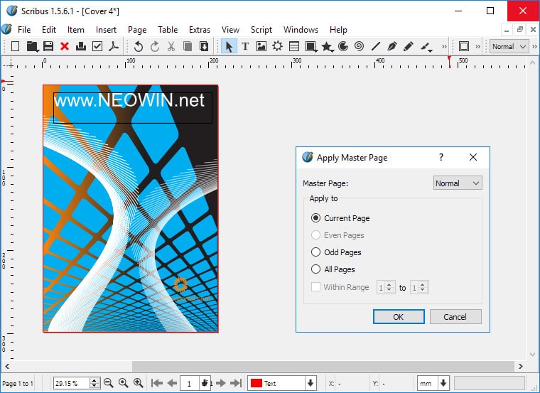Undo the last action with the undo arrow
540x393 pixels.
(x=138, y=46)
